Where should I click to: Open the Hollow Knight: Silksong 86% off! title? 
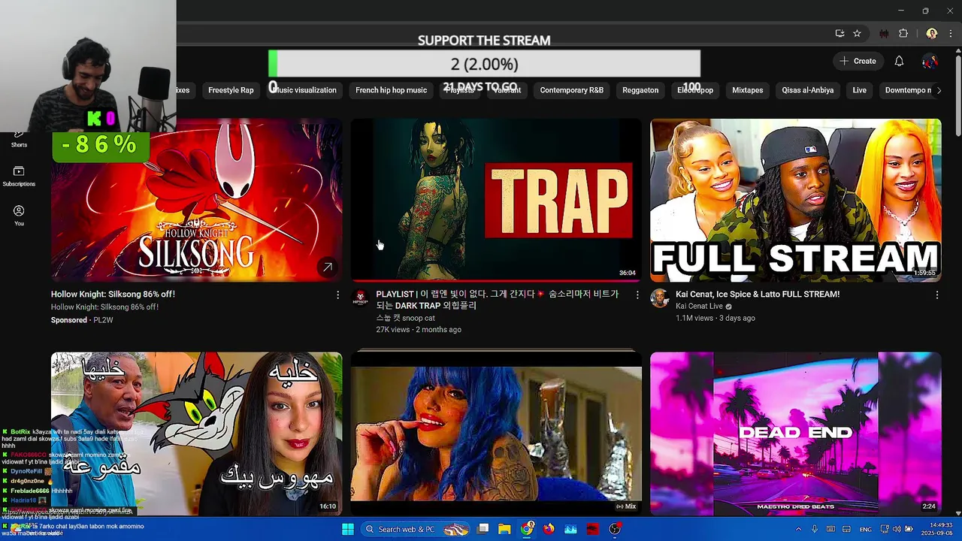tap(113, 295)
